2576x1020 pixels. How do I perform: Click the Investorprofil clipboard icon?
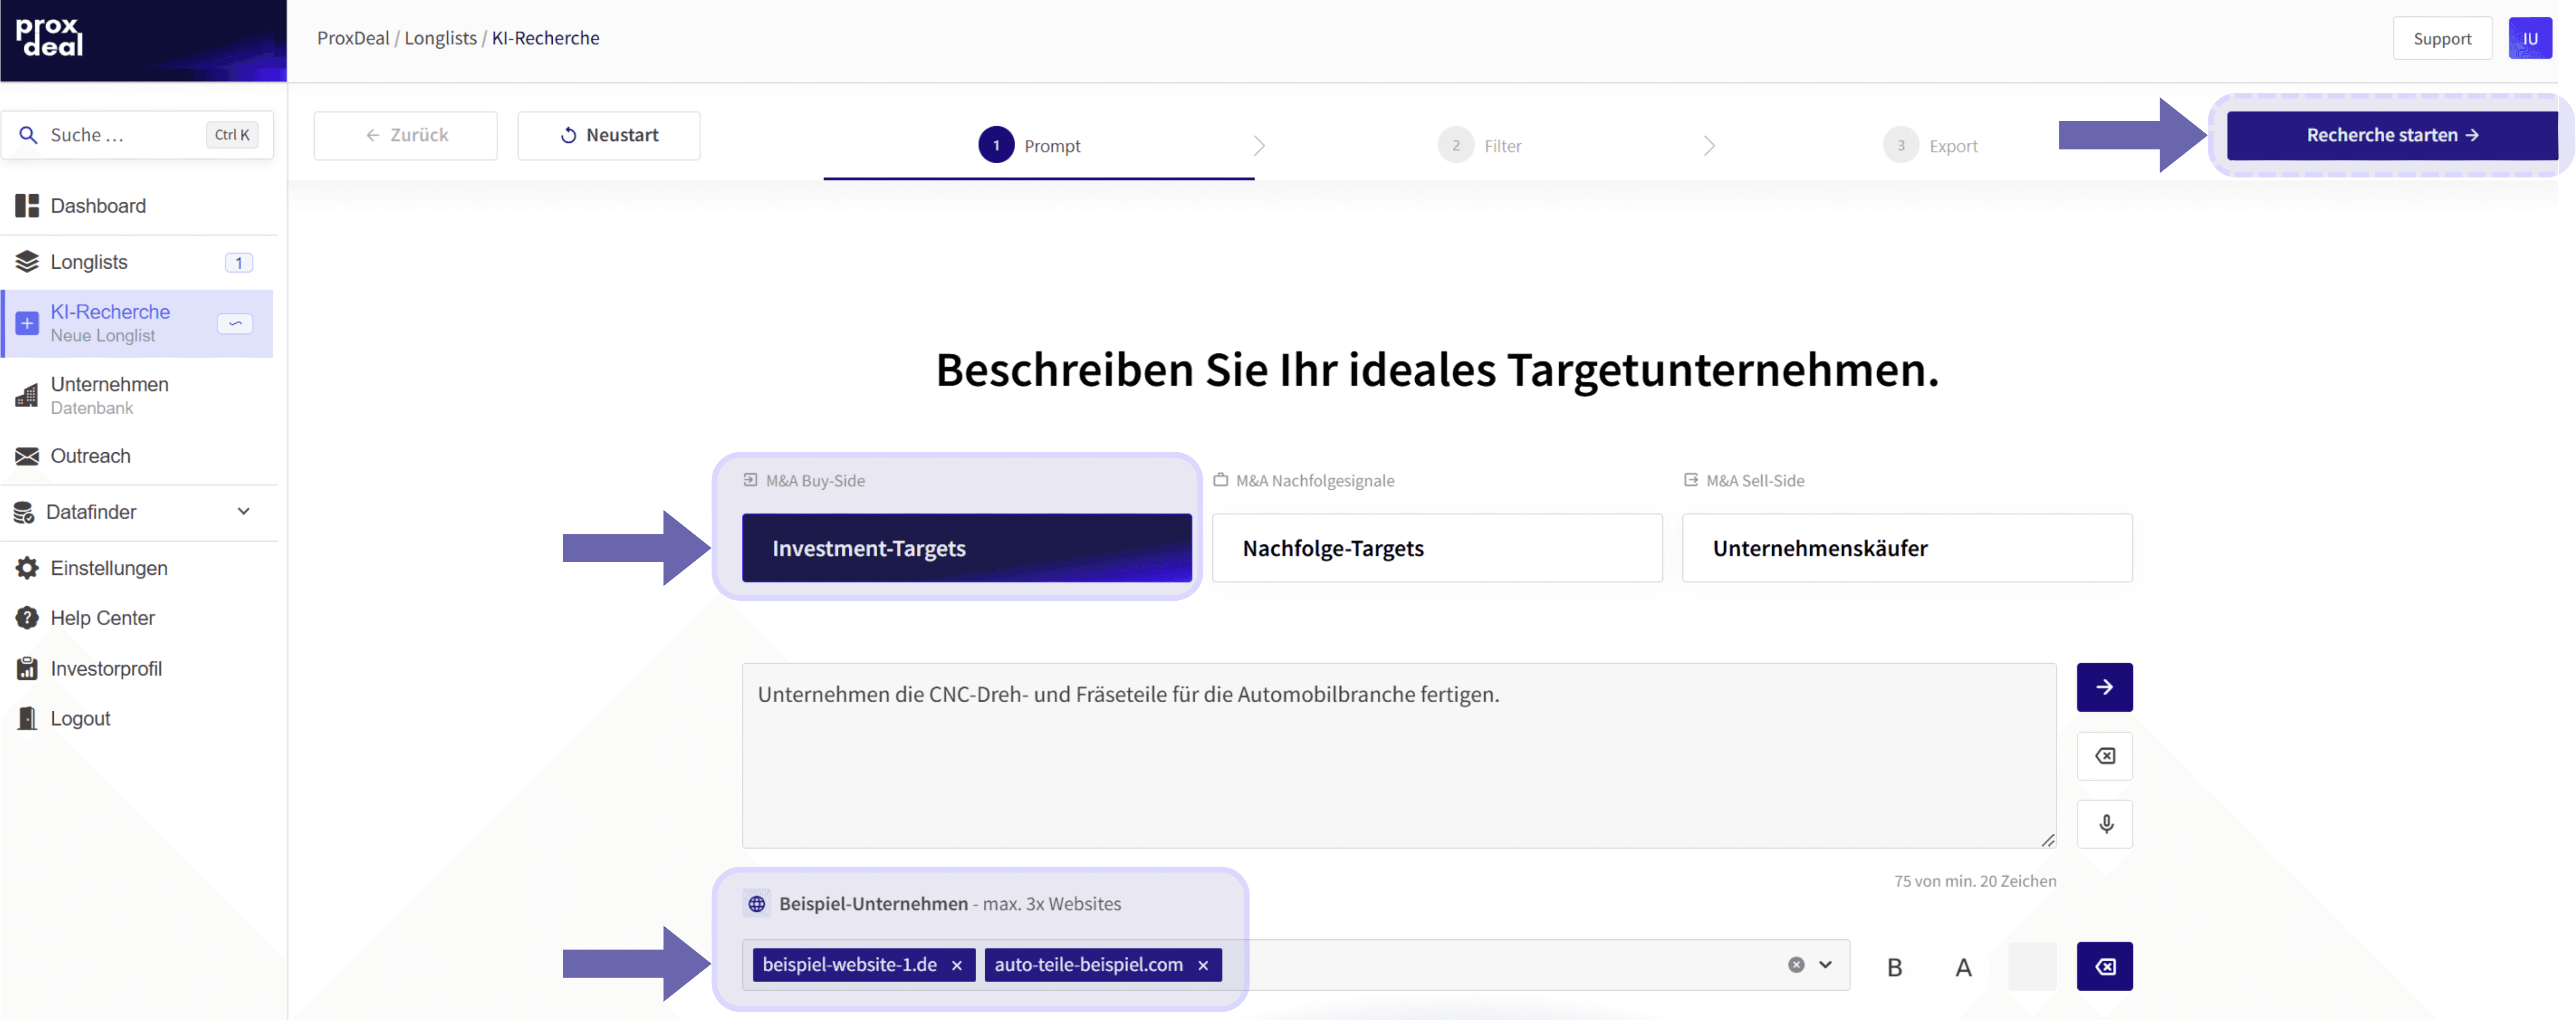tap(27, 668)
